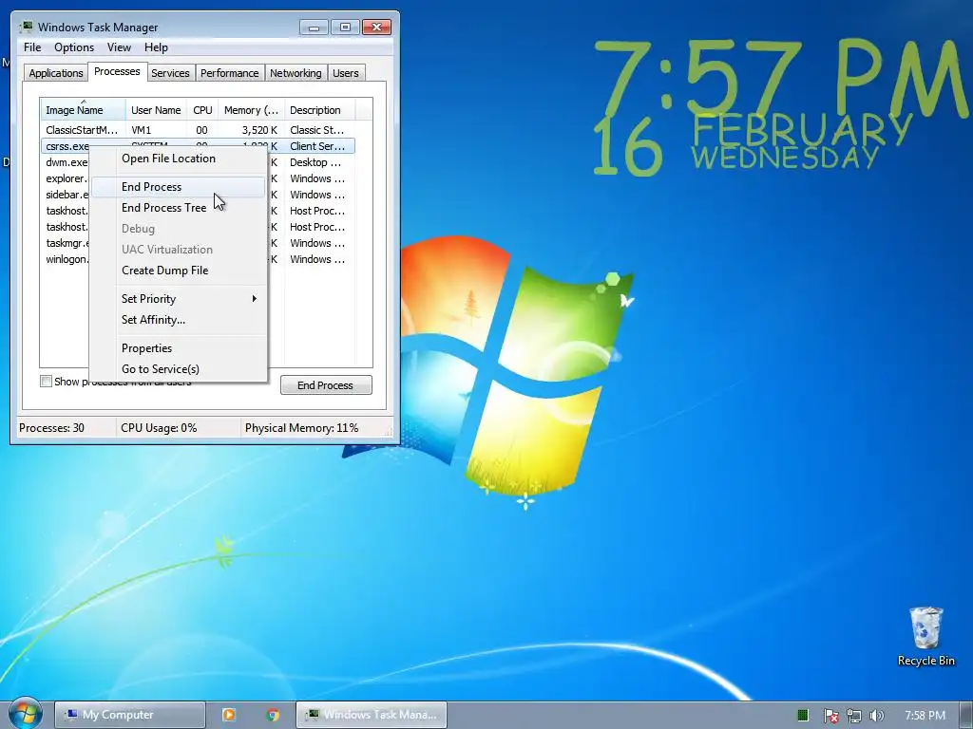The width and height of the screenshot is (973, 729).
Task: Click the green square tray icon
Action: point(803,716)
